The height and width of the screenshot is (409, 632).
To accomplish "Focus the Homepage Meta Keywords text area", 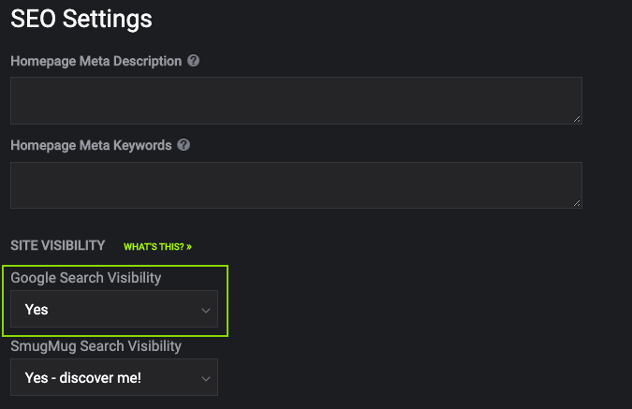I will tap(296, 185).
